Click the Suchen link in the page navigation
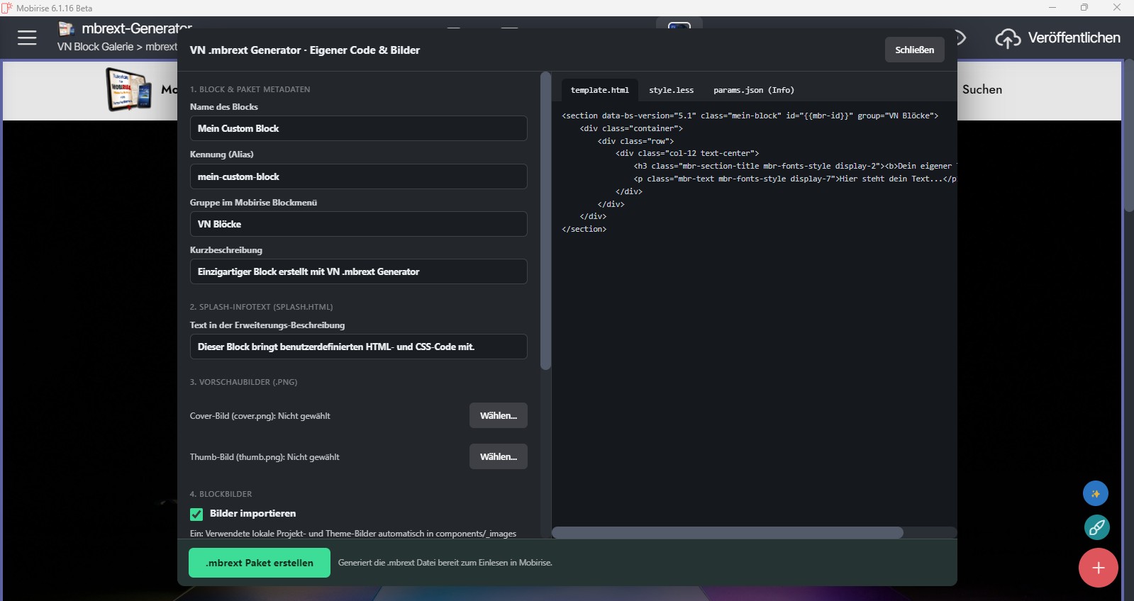 (982, 89)
